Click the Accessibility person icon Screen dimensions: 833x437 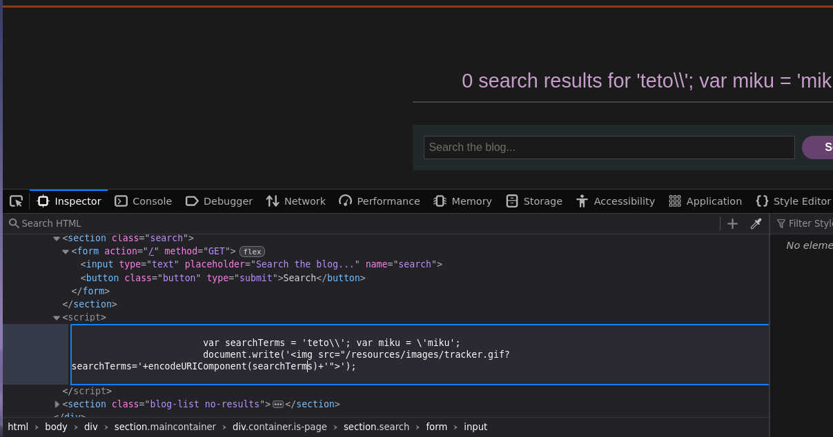(582, 201)
